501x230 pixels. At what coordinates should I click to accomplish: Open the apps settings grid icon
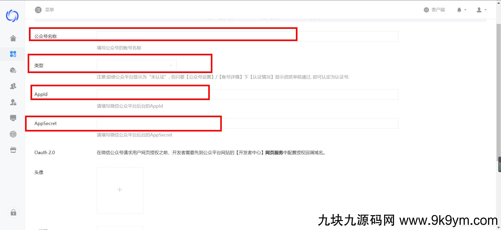pos(13,54)
